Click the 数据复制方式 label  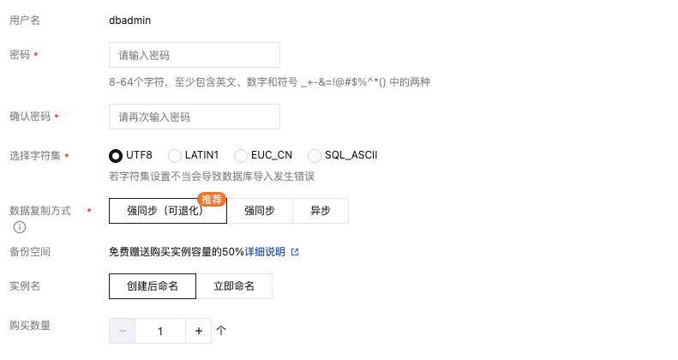40,211
